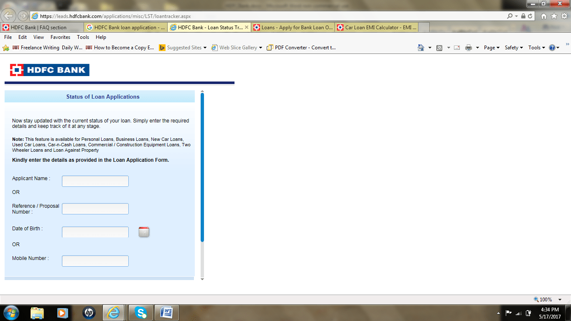Open the Tools dropdown in command bar
571x321 pixels.
(x=537, y=48)
